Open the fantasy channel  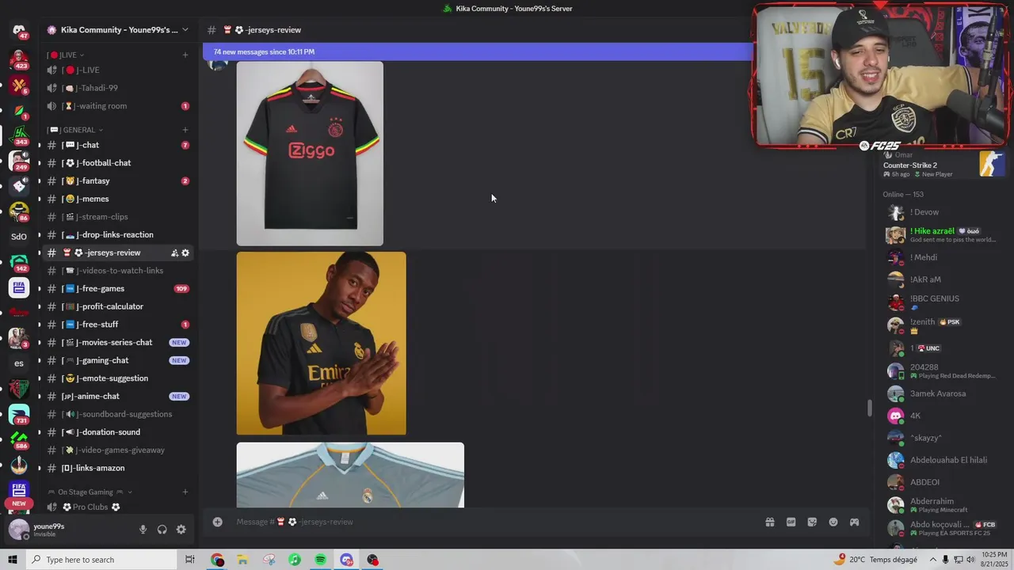point(117,180)
